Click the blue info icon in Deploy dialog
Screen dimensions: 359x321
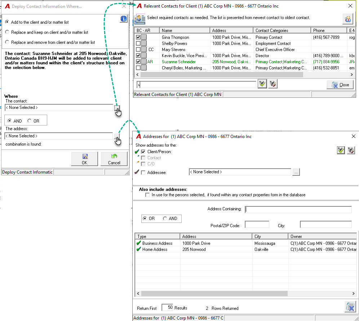click(x=123, y=19)
